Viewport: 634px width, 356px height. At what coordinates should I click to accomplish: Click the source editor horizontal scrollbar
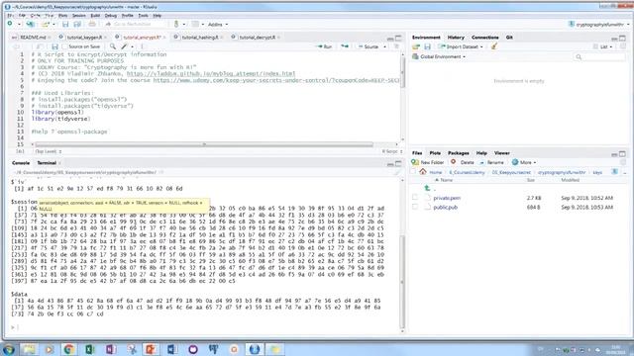coord(204,144)
